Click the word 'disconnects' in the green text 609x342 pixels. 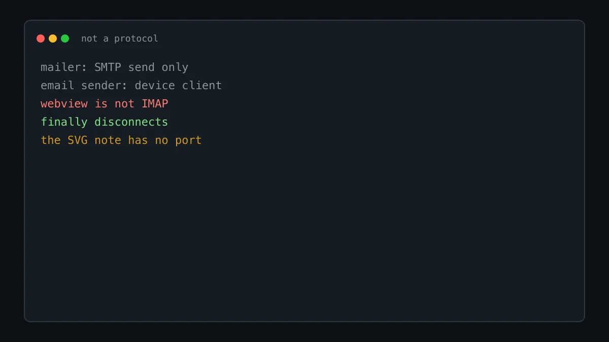pos(131,122)
